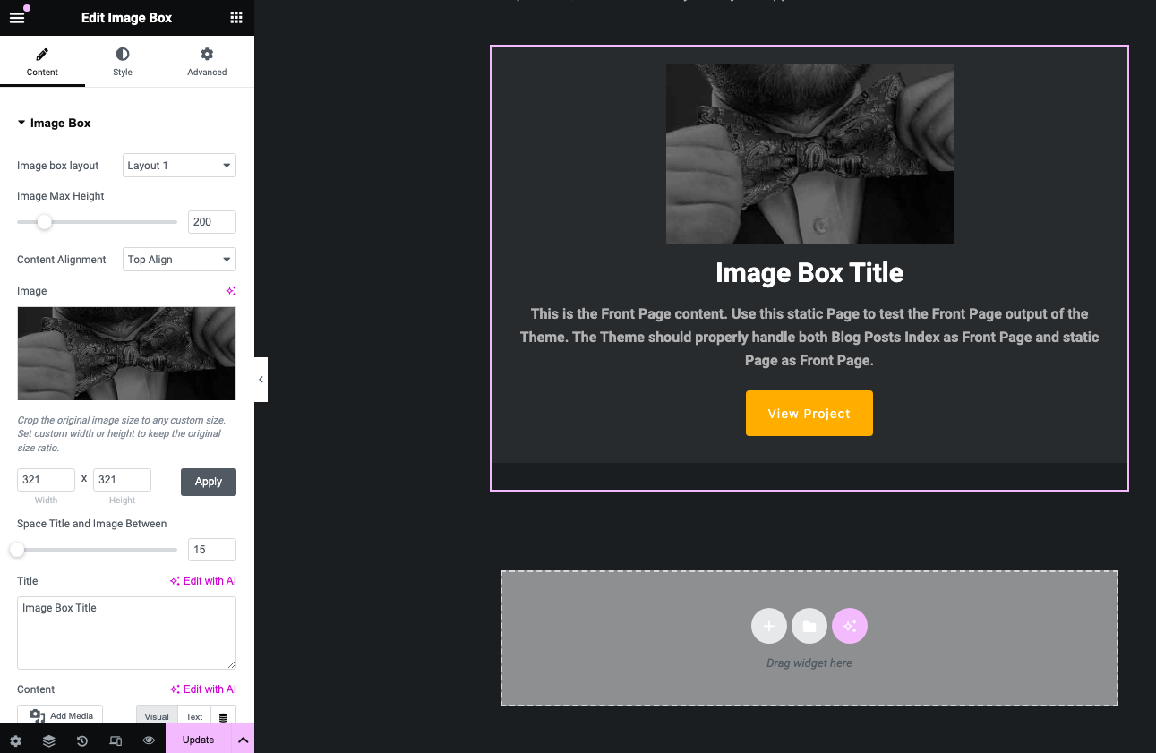
Task: Click the View Project button in preview
Action: pyautogui.click(x=809, y=414)
